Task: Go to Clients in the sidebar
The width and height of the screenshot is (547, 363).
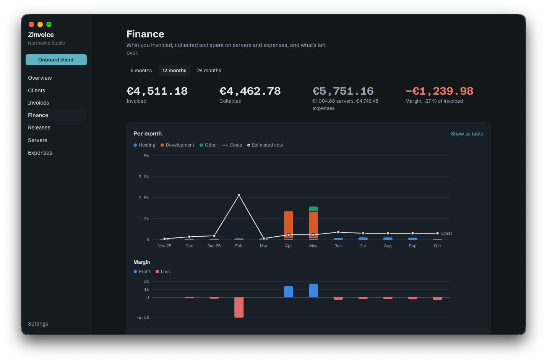Action: [x=56, y=90]
